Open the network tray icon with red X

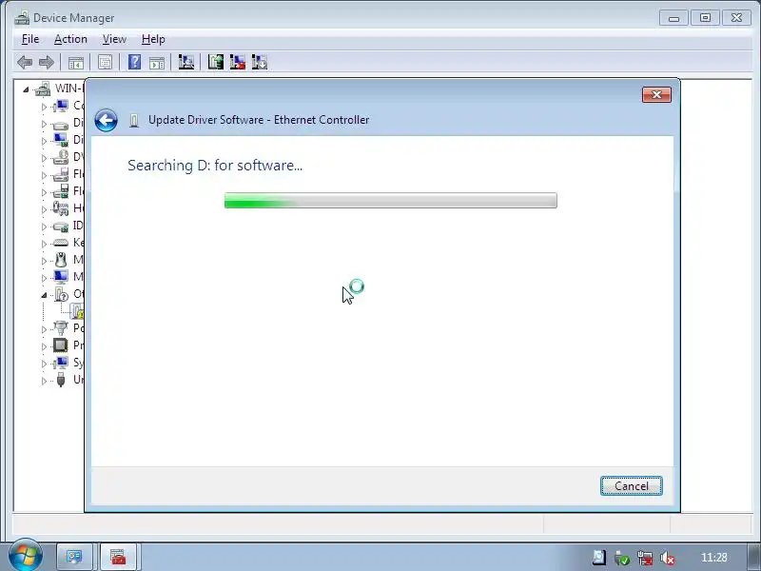[x=645, y=558]
